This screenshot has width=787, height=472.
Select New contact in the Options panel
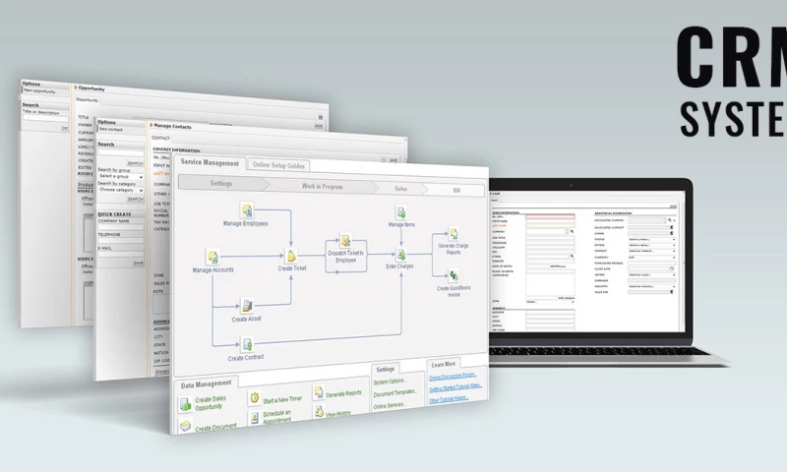(x=110, y=130)
